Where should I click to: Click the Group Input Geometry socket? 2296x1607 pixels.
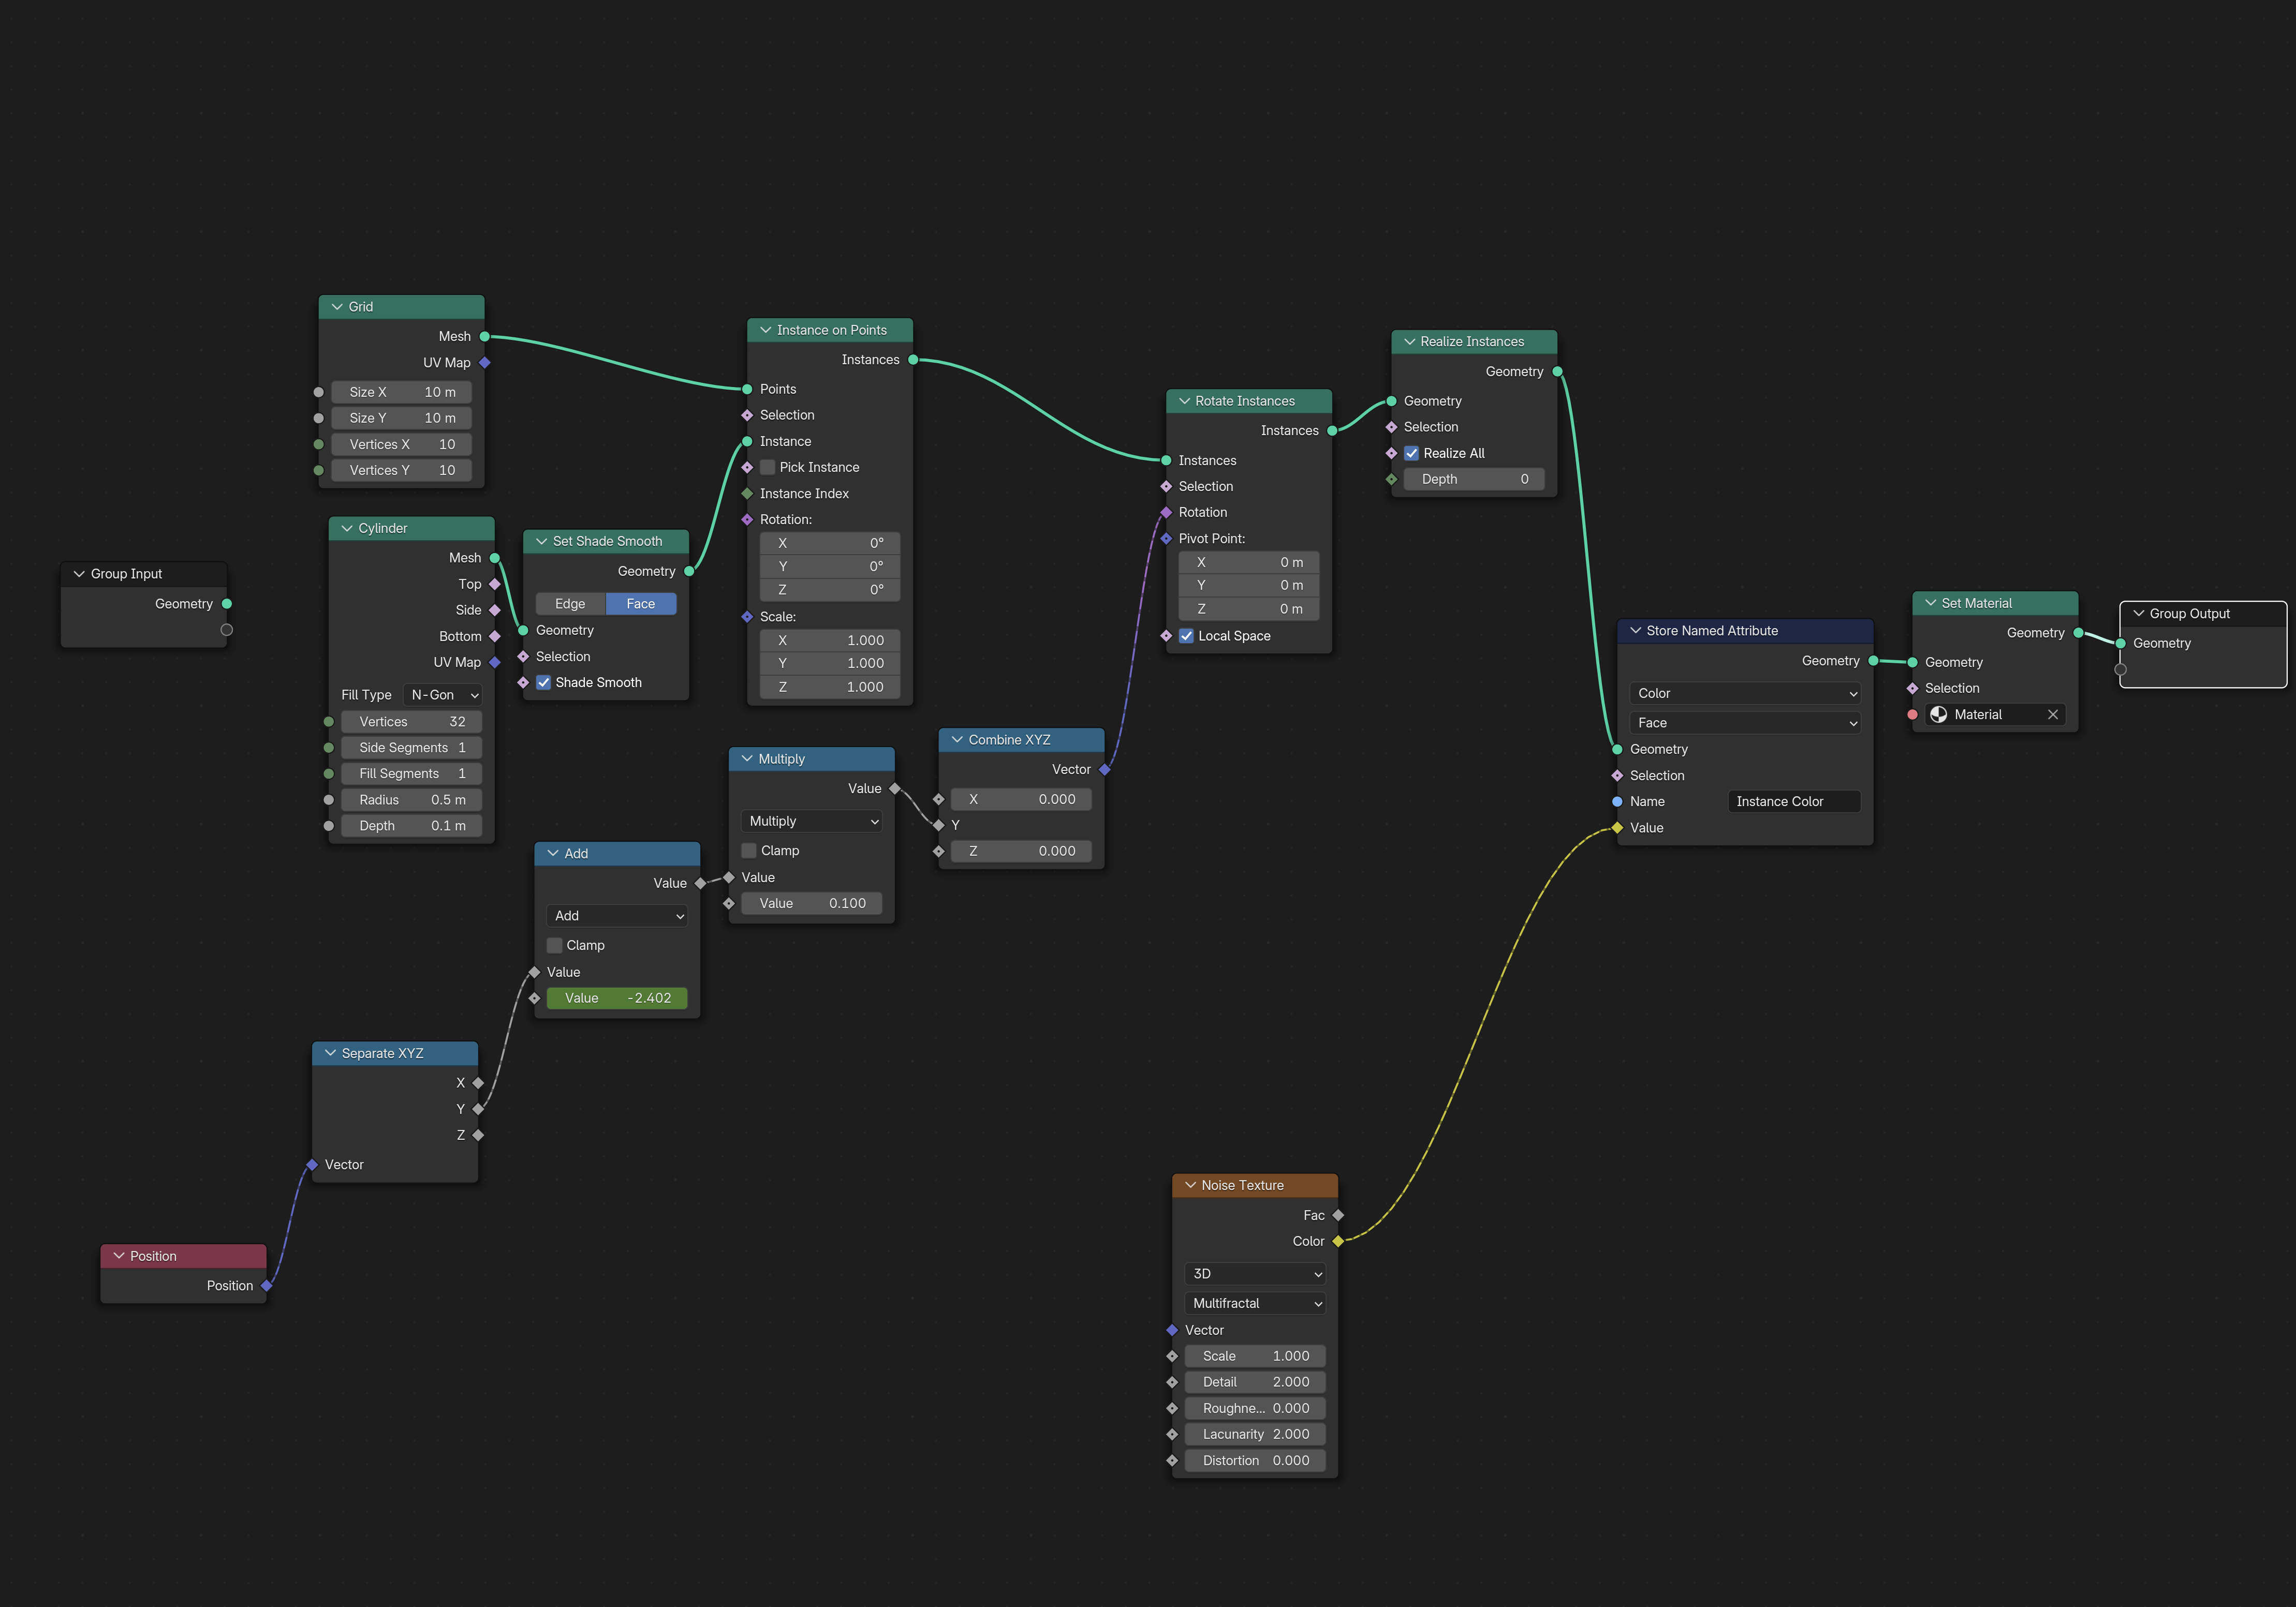[x=227, y=604]
